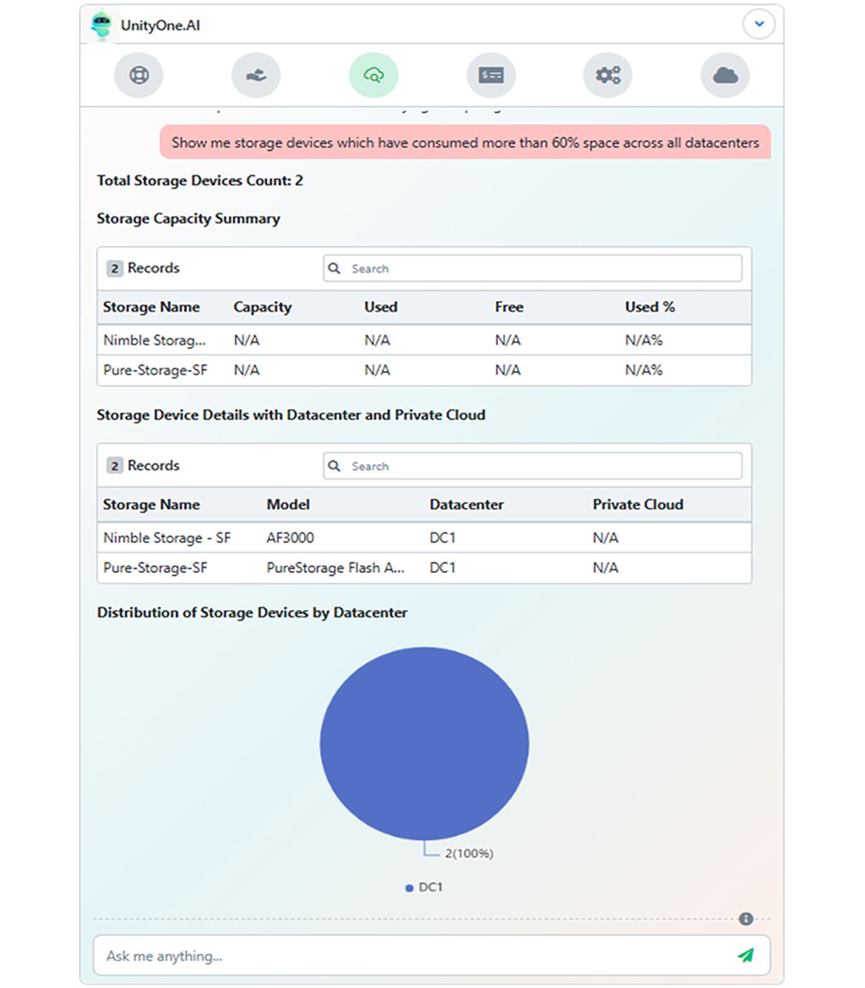Screen dimensions: 865x988
Task: Click the magnifier icon in device details search
Action: coord(334,466)
